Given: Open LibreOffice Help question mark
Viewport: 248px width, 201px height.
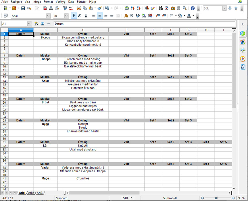Looking at the screenshot, I should (x=193, y=8).
